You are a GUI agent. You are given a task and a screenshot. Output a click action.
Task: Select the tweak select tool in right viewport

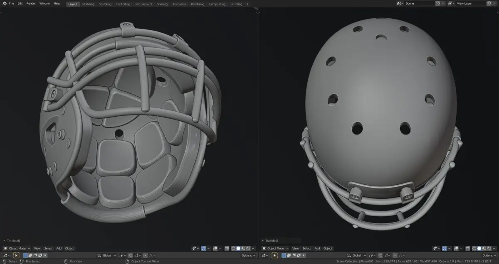click(274, 255)
